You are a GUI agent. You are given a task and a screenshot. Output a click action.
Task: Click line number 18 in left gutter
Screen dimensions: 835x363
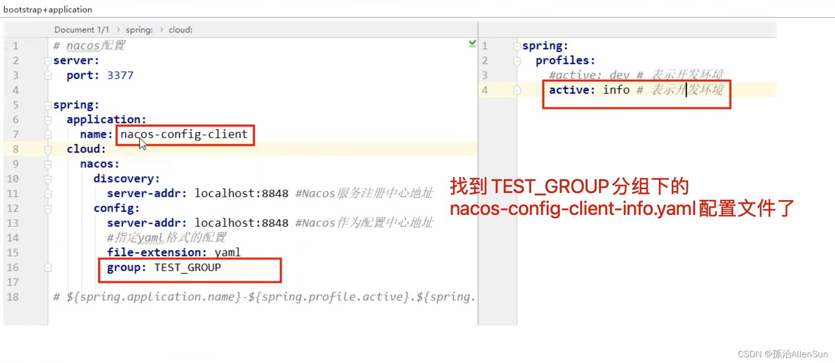13,297
